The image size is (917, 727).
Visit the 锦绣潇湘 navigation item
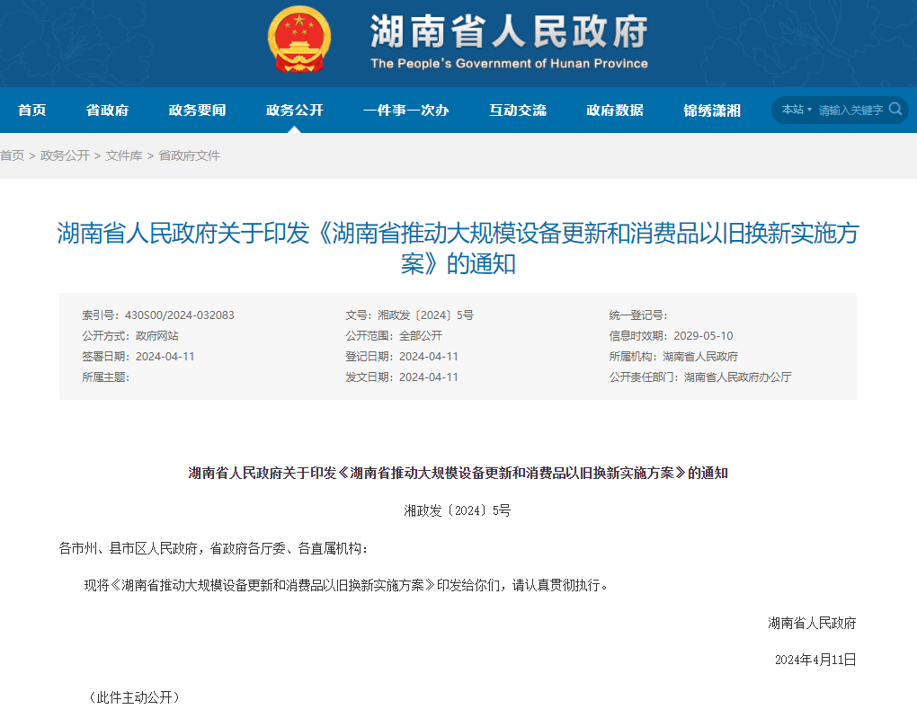click(712, 111)
